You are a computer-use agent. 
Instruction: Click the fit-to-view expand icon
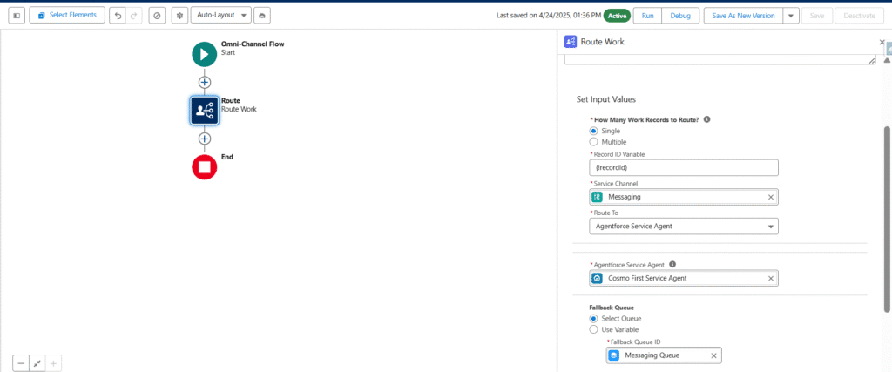pos(37,362)
